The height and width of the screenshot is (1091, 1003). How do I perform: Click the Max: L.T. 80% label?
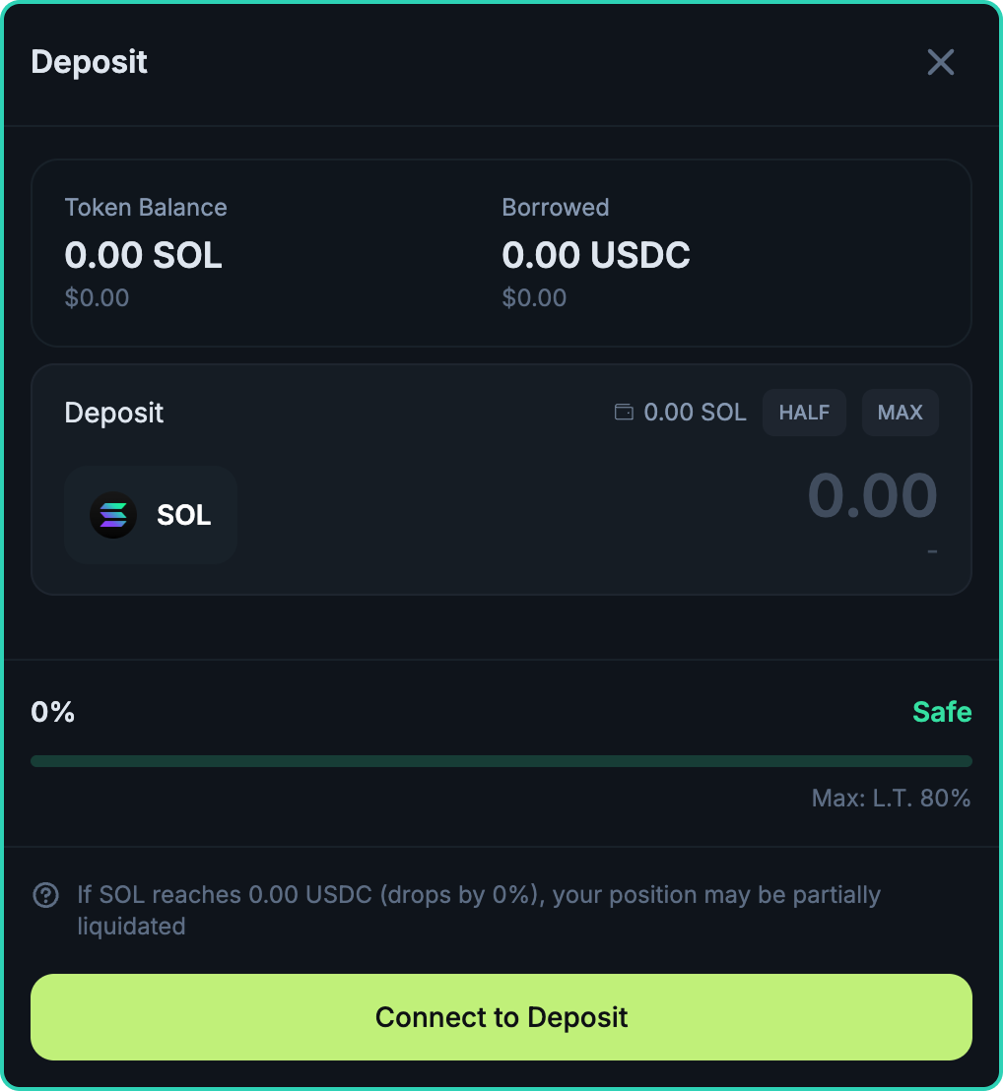coord(891,798)
